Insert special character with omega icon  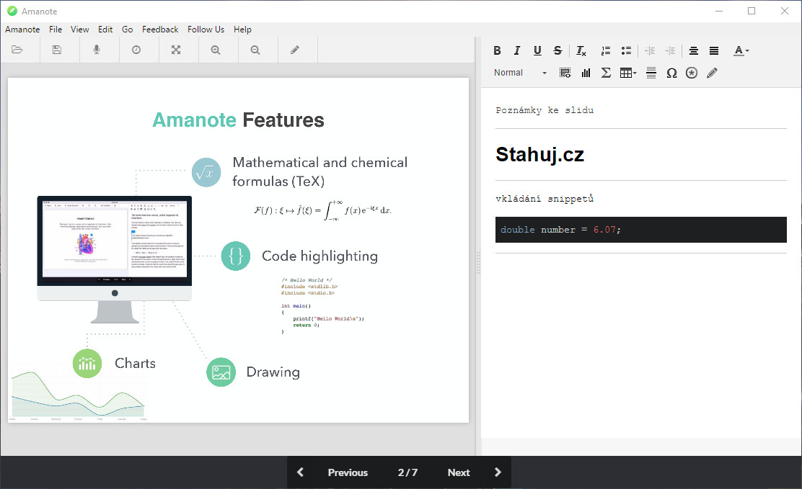point(671,73)
